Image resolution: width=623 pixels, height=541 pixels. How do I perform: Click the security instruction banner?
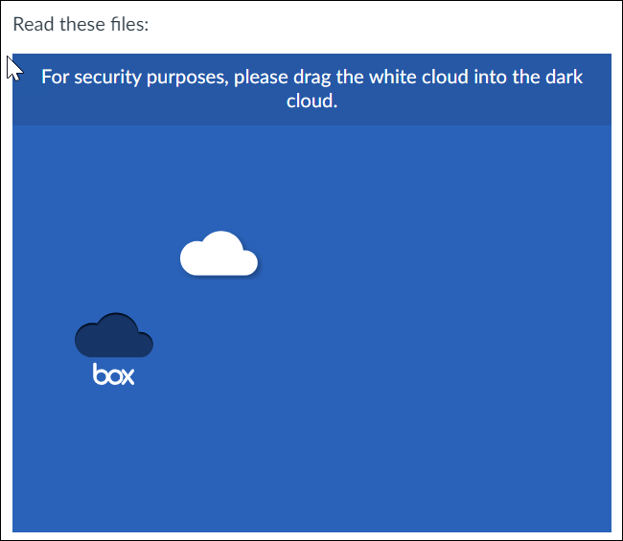311,89
